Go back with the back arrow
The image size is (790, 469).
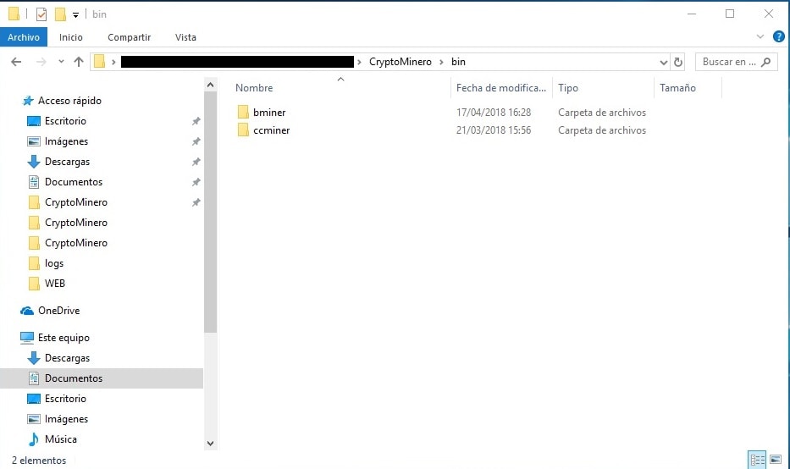(x=16, y=62)
